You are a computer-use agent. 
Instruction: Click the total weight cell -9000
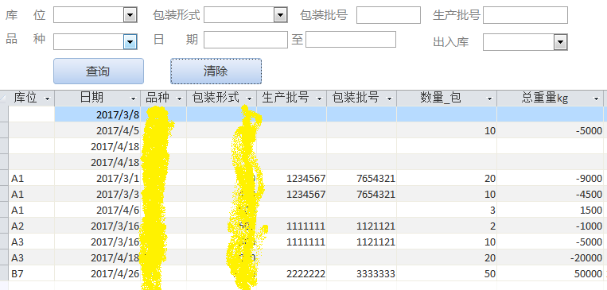coord(550,178)
